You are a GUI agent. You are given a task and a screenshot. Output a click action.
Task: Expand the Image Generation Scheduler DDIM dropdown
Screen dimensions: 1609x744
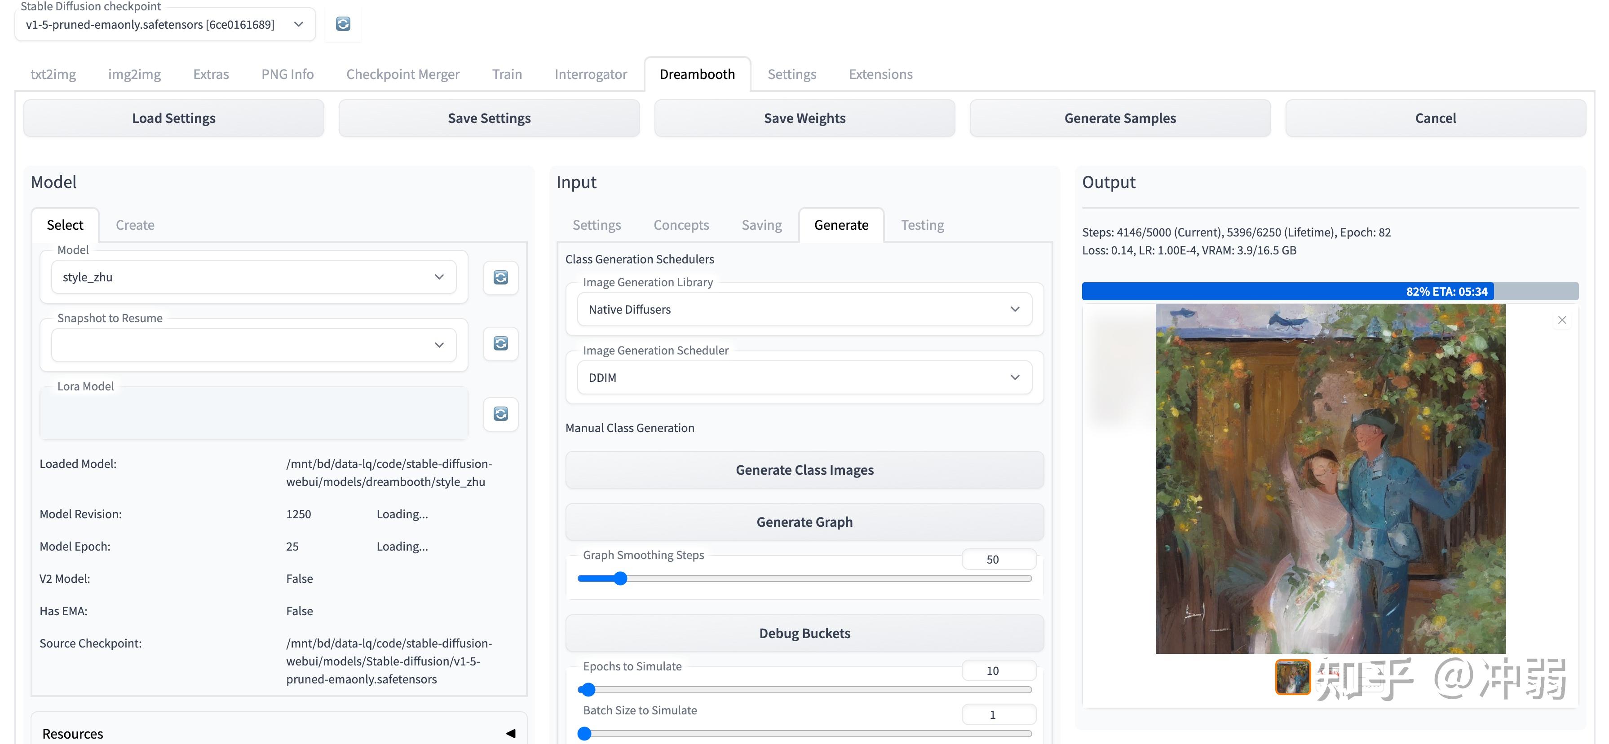[x=804, y=378]
